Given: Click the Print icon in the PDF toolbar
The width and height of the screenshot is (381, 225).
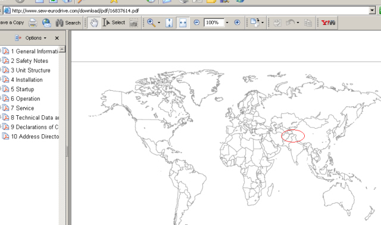Looking at the screenshot, I should pyautogui.click(x=33, y=23).
